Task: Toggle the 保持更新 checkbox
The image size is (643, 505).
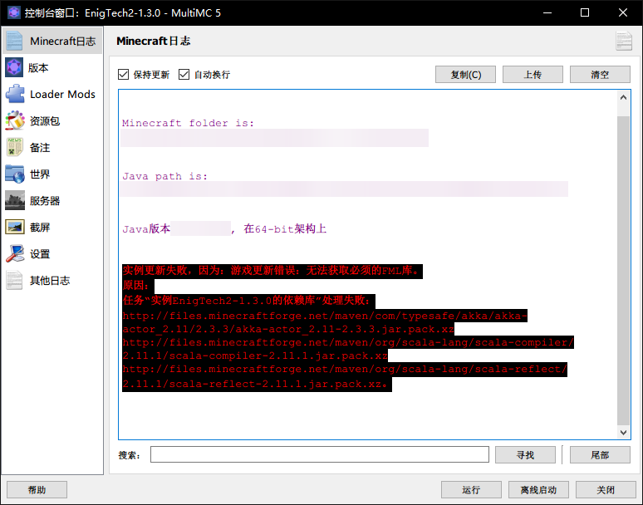Action: (124, 75)
